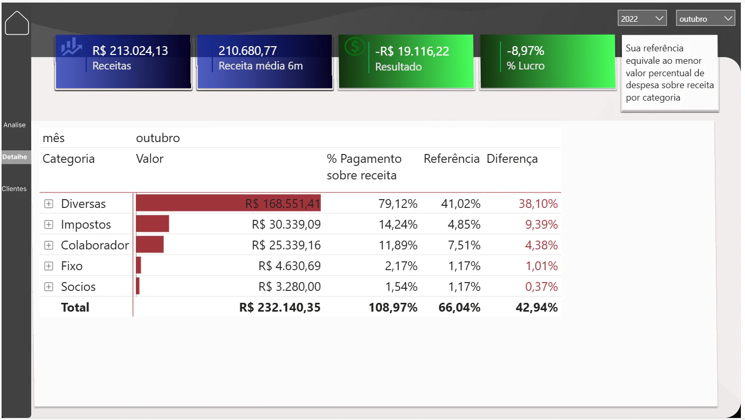Click the 108,97% total percentage cell

[393, 307]
